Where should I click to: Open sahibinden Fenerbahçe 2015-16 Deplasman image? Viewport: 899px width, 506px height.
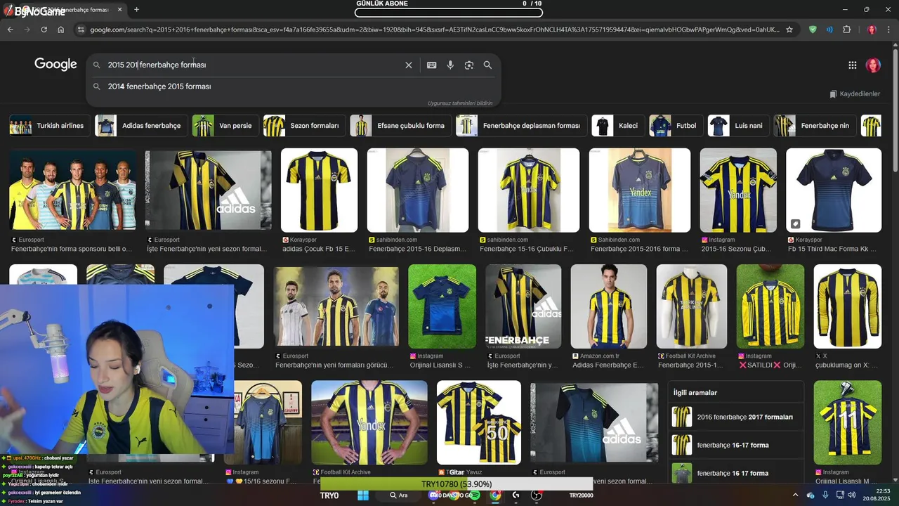coord(418,190)
